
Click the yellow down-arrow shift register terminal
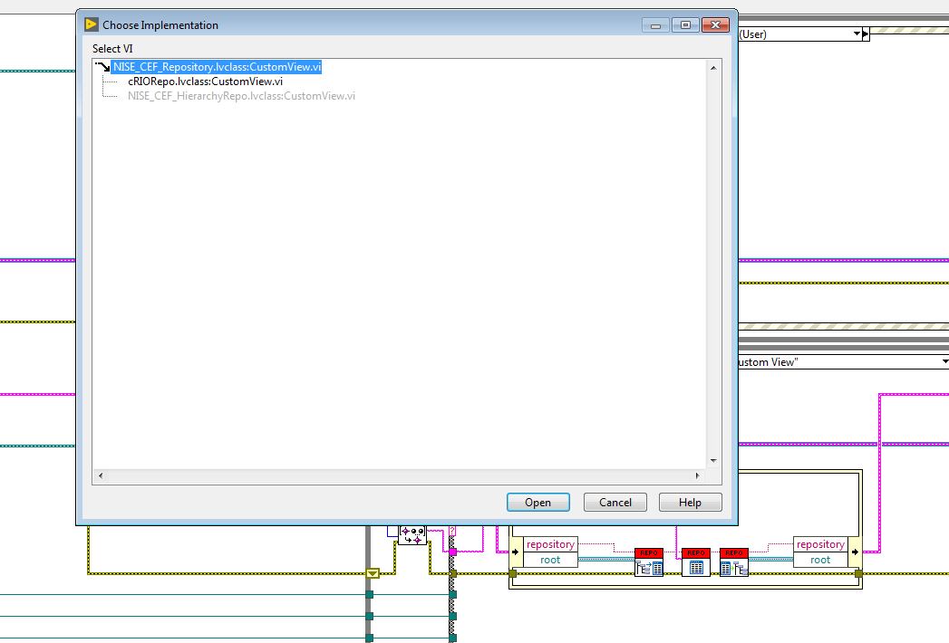tap(373, 573)
